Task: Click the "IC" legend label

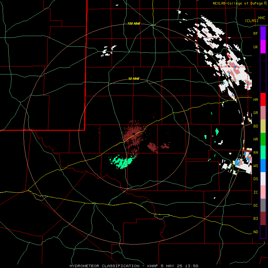Action: (255, 192)
